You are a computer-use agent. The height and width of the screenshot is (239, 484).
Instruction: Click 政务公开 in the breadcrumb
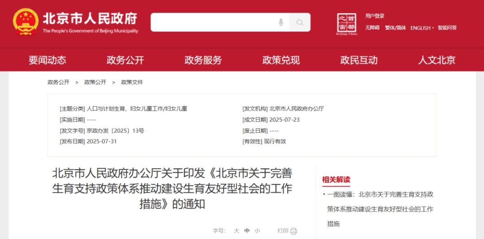coord(58,82)
